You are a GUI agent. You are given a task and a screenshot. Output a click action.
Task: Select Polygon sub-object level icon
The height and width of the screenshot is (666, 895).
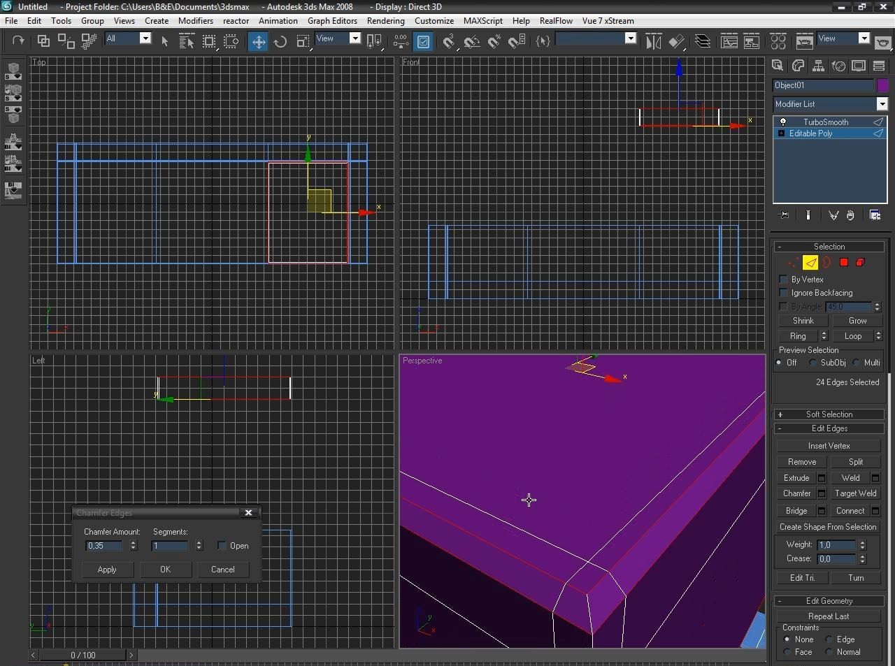coord(844,263)
